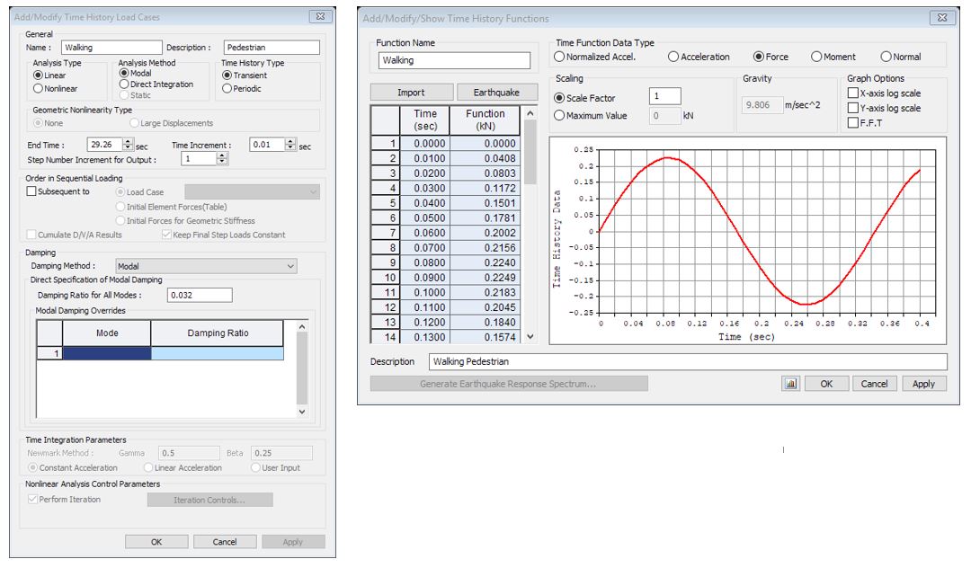Select function value 0.2249 cell
The image size is (971, 568).
[485, 277]
